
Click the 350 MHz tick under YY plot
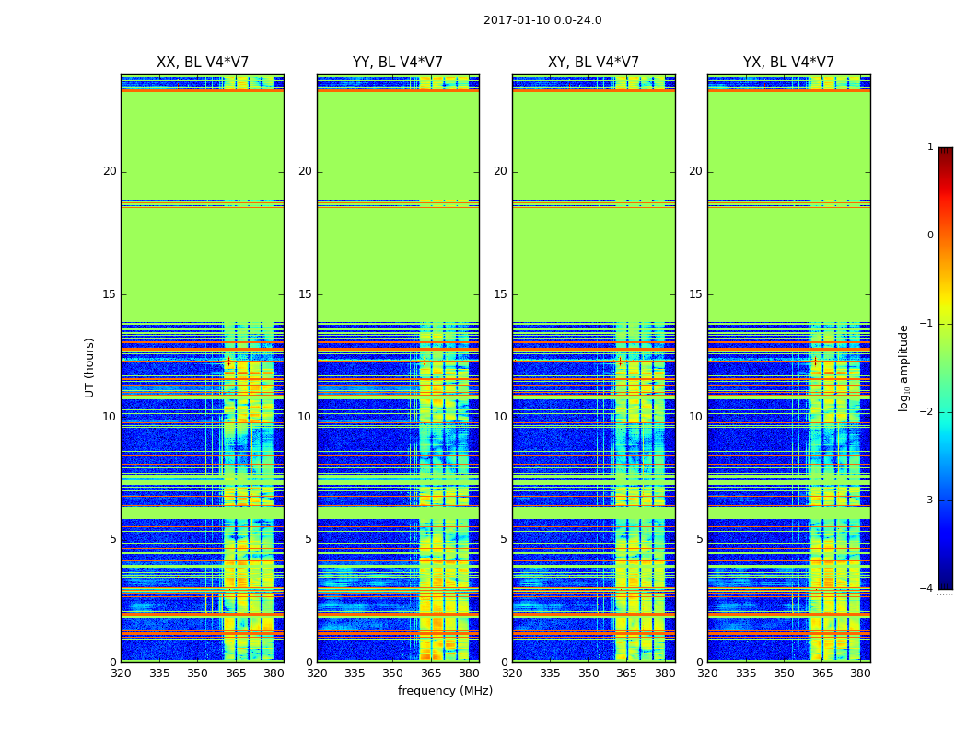pos(392,673)
